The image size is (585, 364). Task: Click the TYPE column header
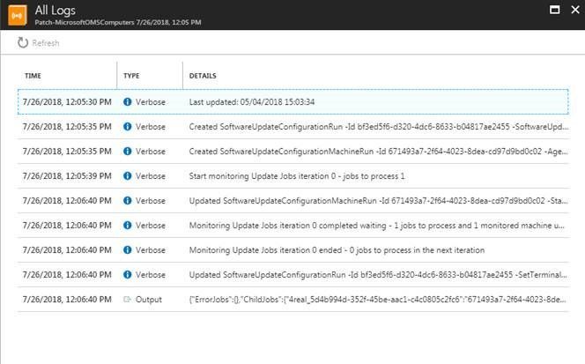pos(131,76)
